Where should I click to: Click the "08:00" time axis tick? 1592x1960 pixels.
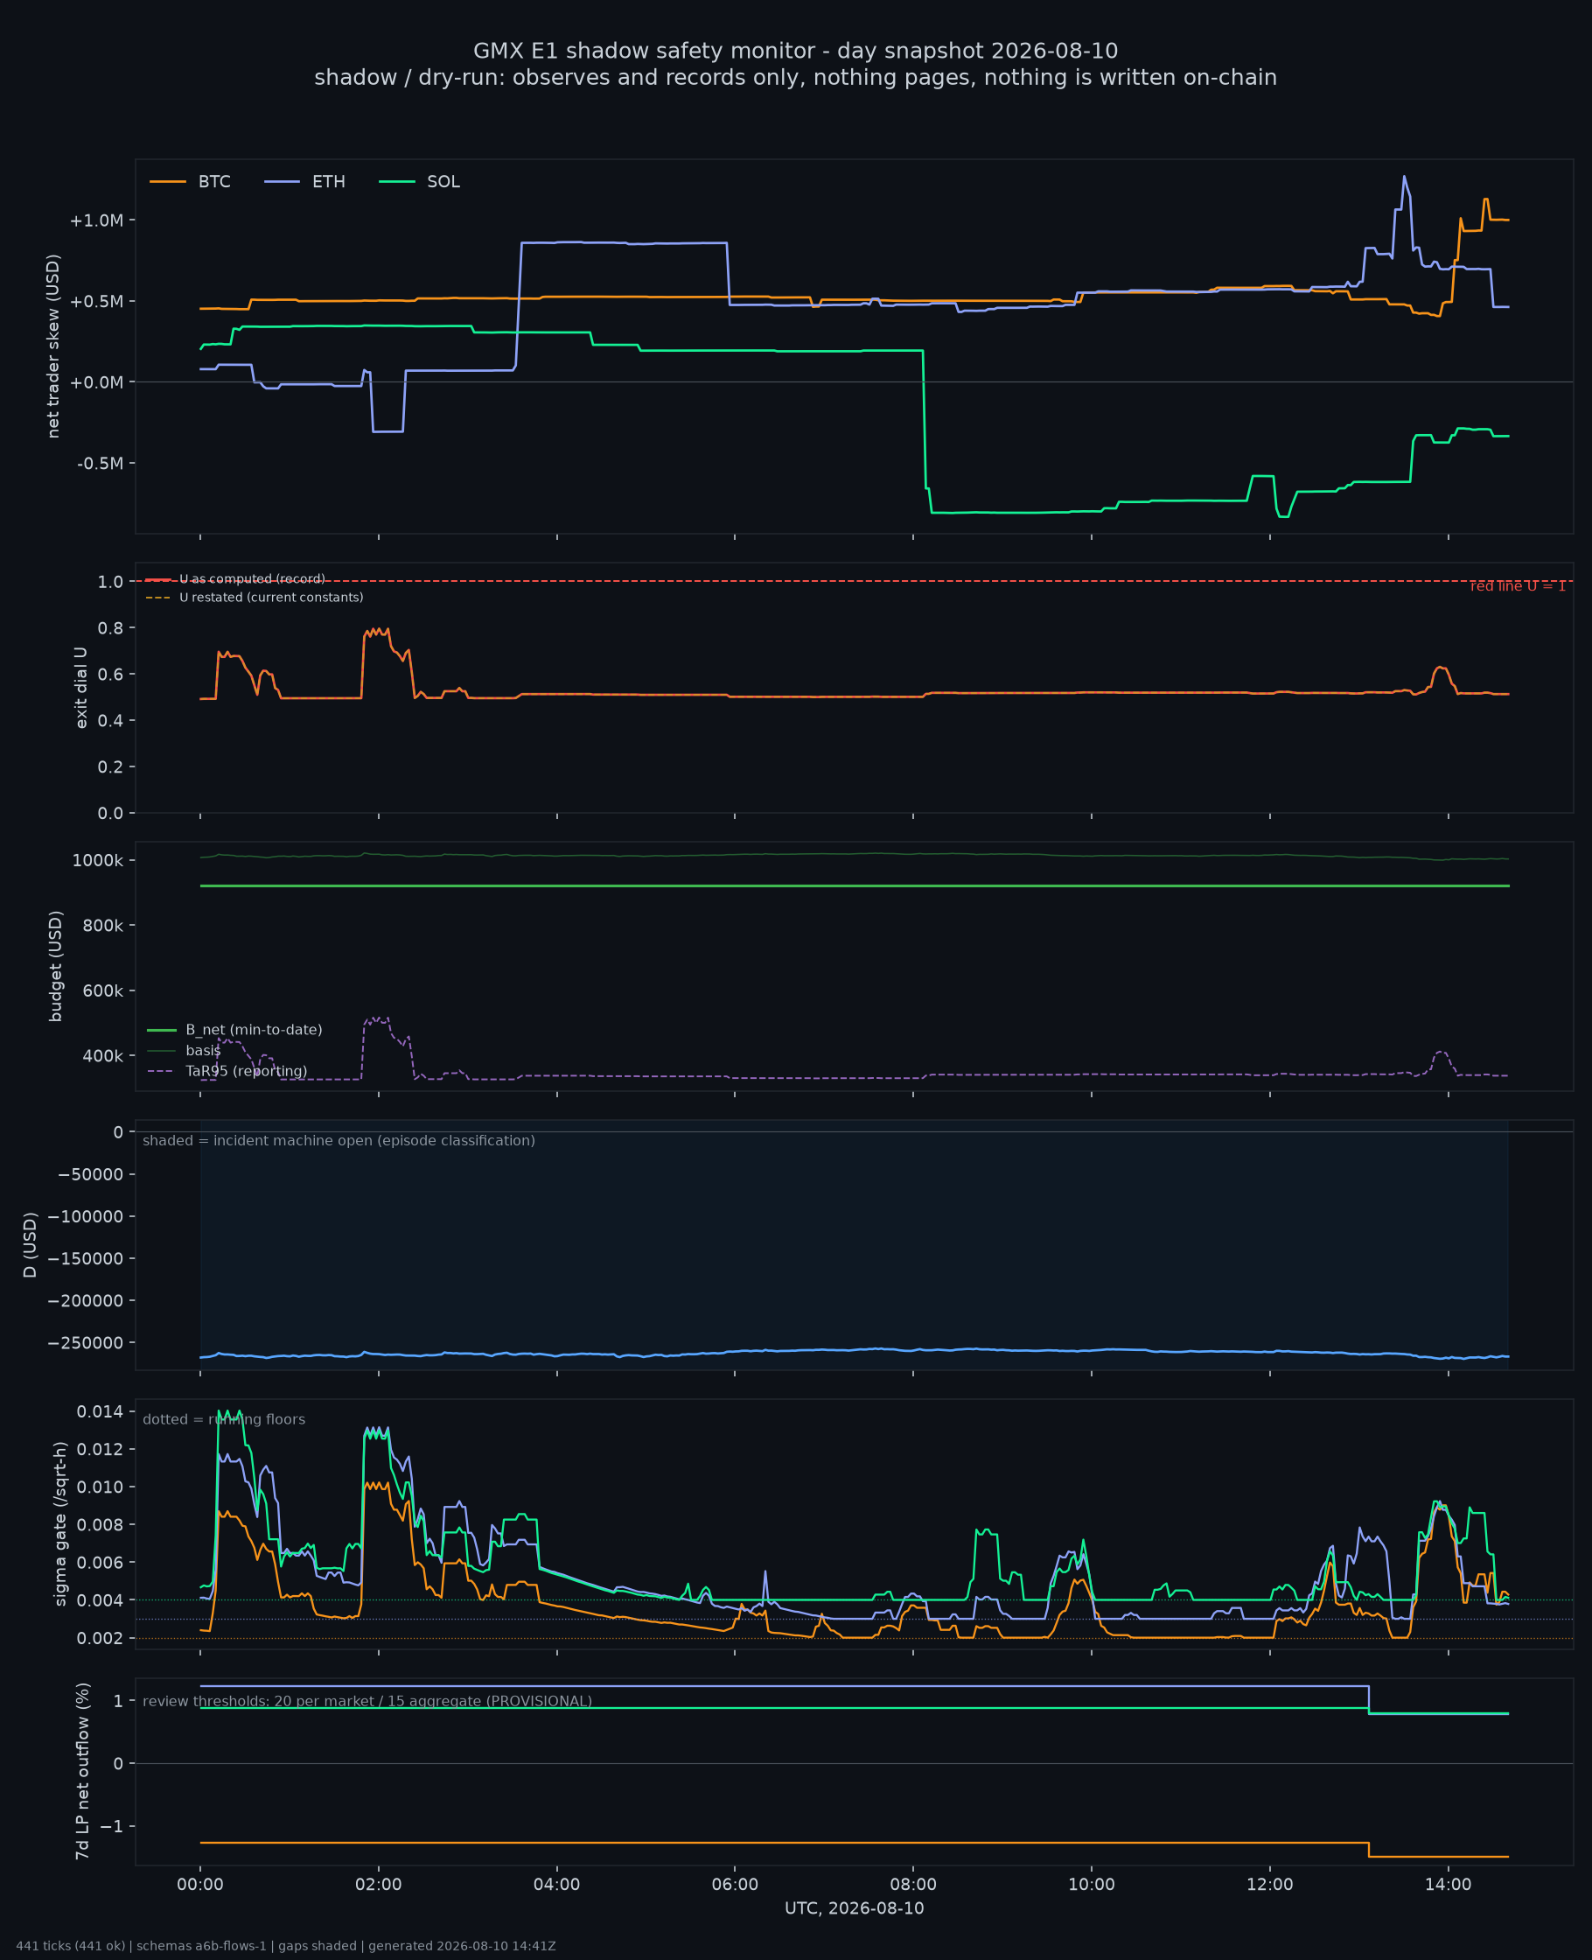coord(913,1885)
